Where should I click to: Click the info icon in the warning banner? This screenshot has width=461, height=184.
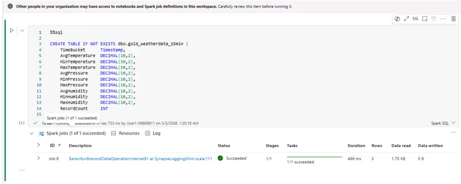(10, 6)
